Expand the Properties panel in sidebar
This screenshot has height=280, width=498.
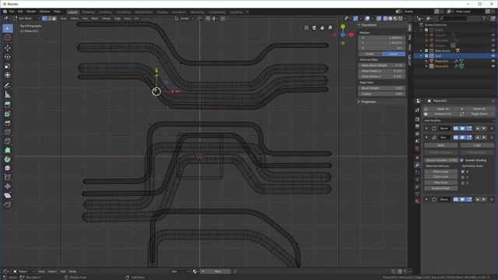[x=368, y=102]
